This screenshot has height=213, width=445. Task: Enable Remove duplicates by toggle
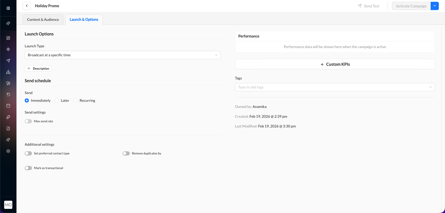point(126,153)
